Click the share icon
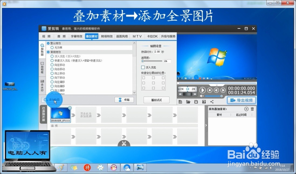This screenshot has width=296, height=174. click(212, 102)
